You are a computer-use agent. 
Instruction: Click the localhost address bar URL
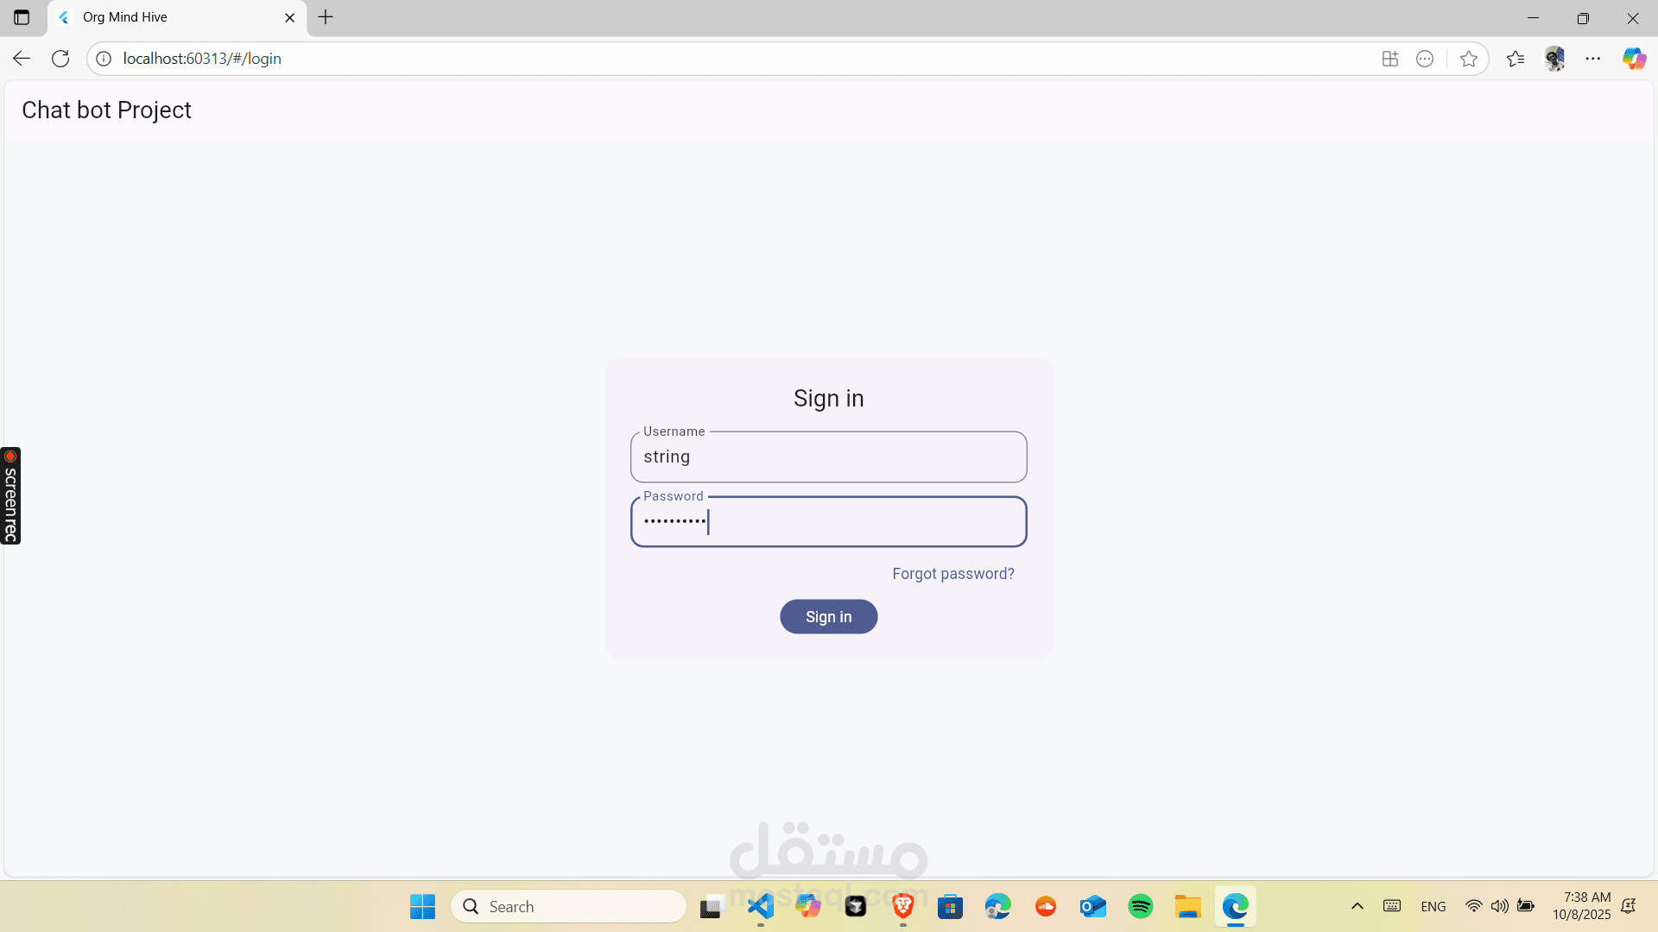pyautogui.click(x=202, y=59)
